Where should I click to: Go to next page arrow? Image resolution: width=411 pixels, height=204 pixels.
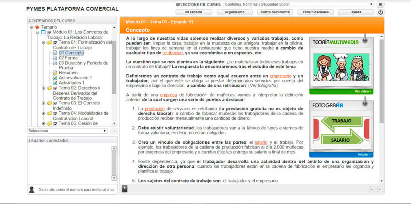point(379,189)
